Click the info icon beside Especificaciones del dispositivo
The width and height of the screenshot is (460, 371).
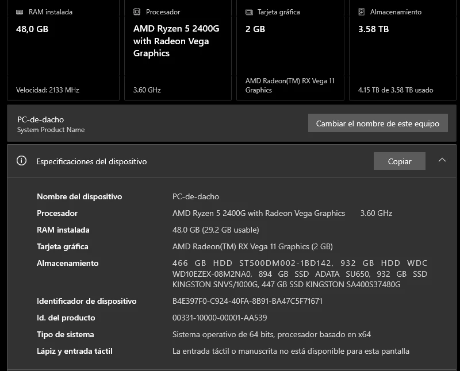point(21,161)
